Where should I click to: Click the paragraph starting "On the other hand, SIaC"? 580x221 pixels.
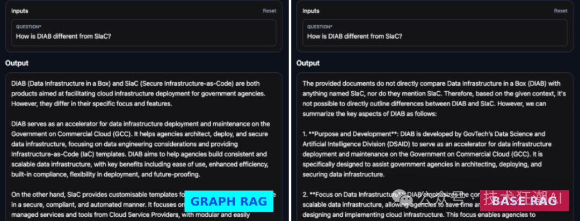tap(97, 206)
